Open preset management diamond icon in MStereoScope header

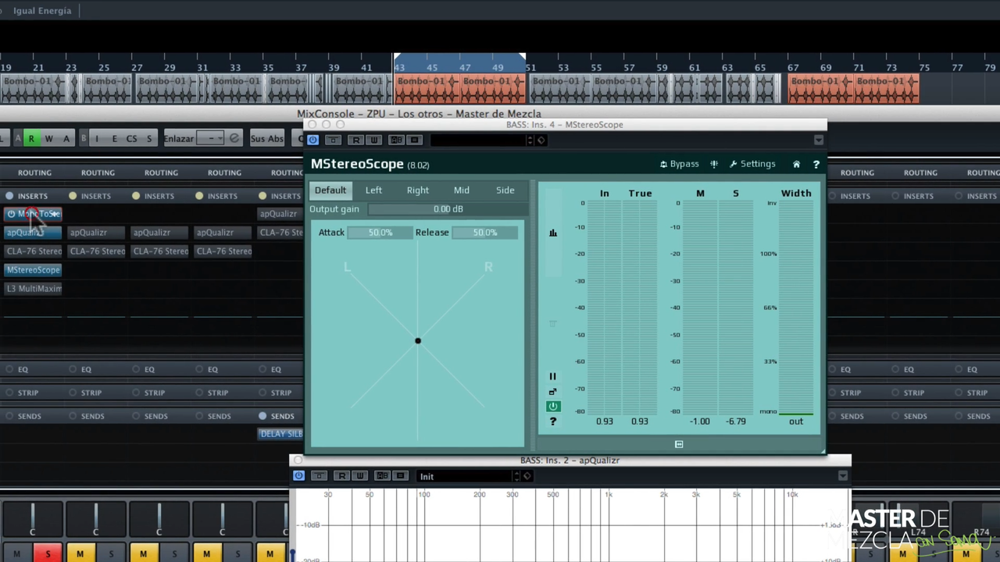541,140
